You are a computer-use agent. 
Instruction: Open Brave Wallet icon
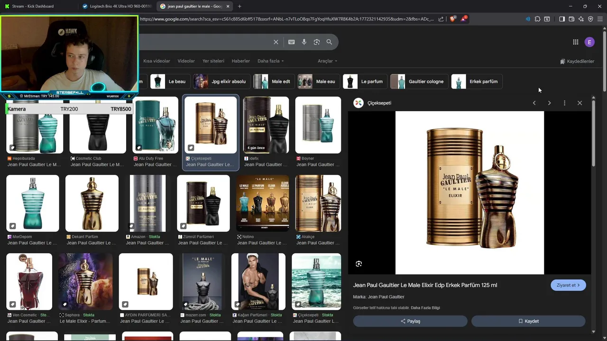(x=571, y=19)
